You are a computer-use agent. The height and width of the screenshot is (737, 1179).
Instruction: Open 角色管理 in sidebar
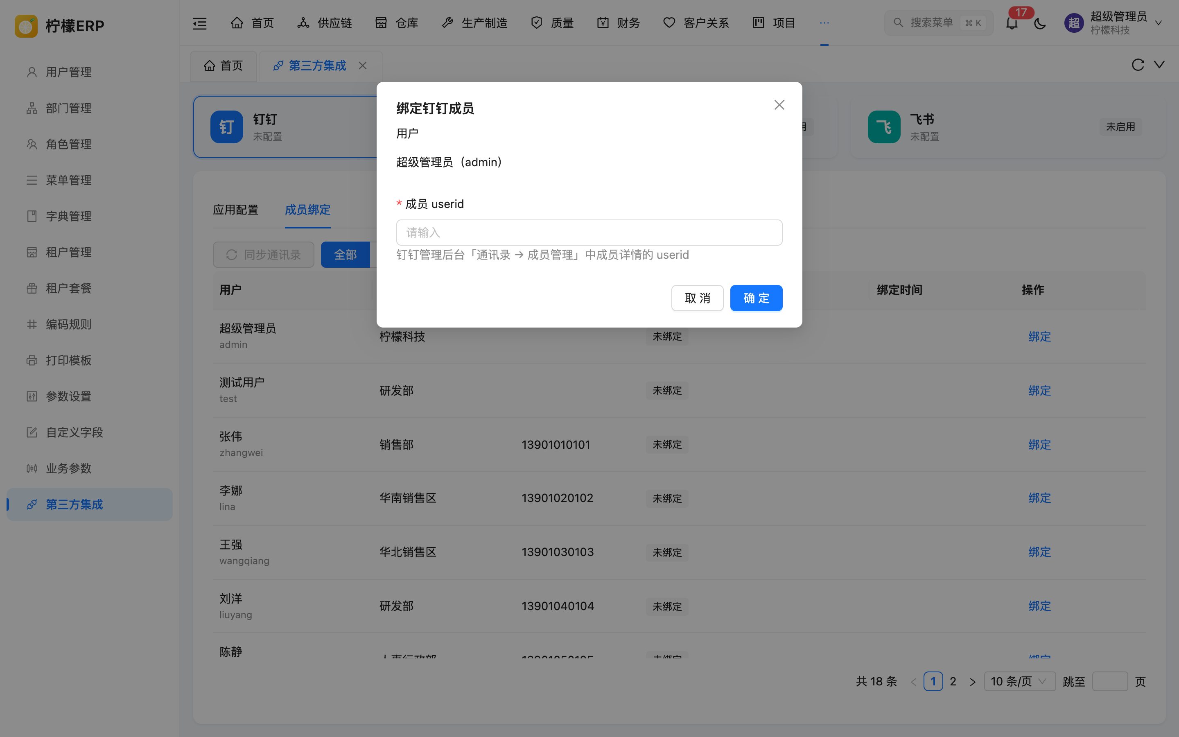point(90,144)
